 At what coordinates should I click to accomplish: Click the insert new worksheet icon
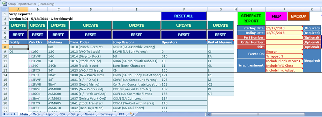(131, 114)
